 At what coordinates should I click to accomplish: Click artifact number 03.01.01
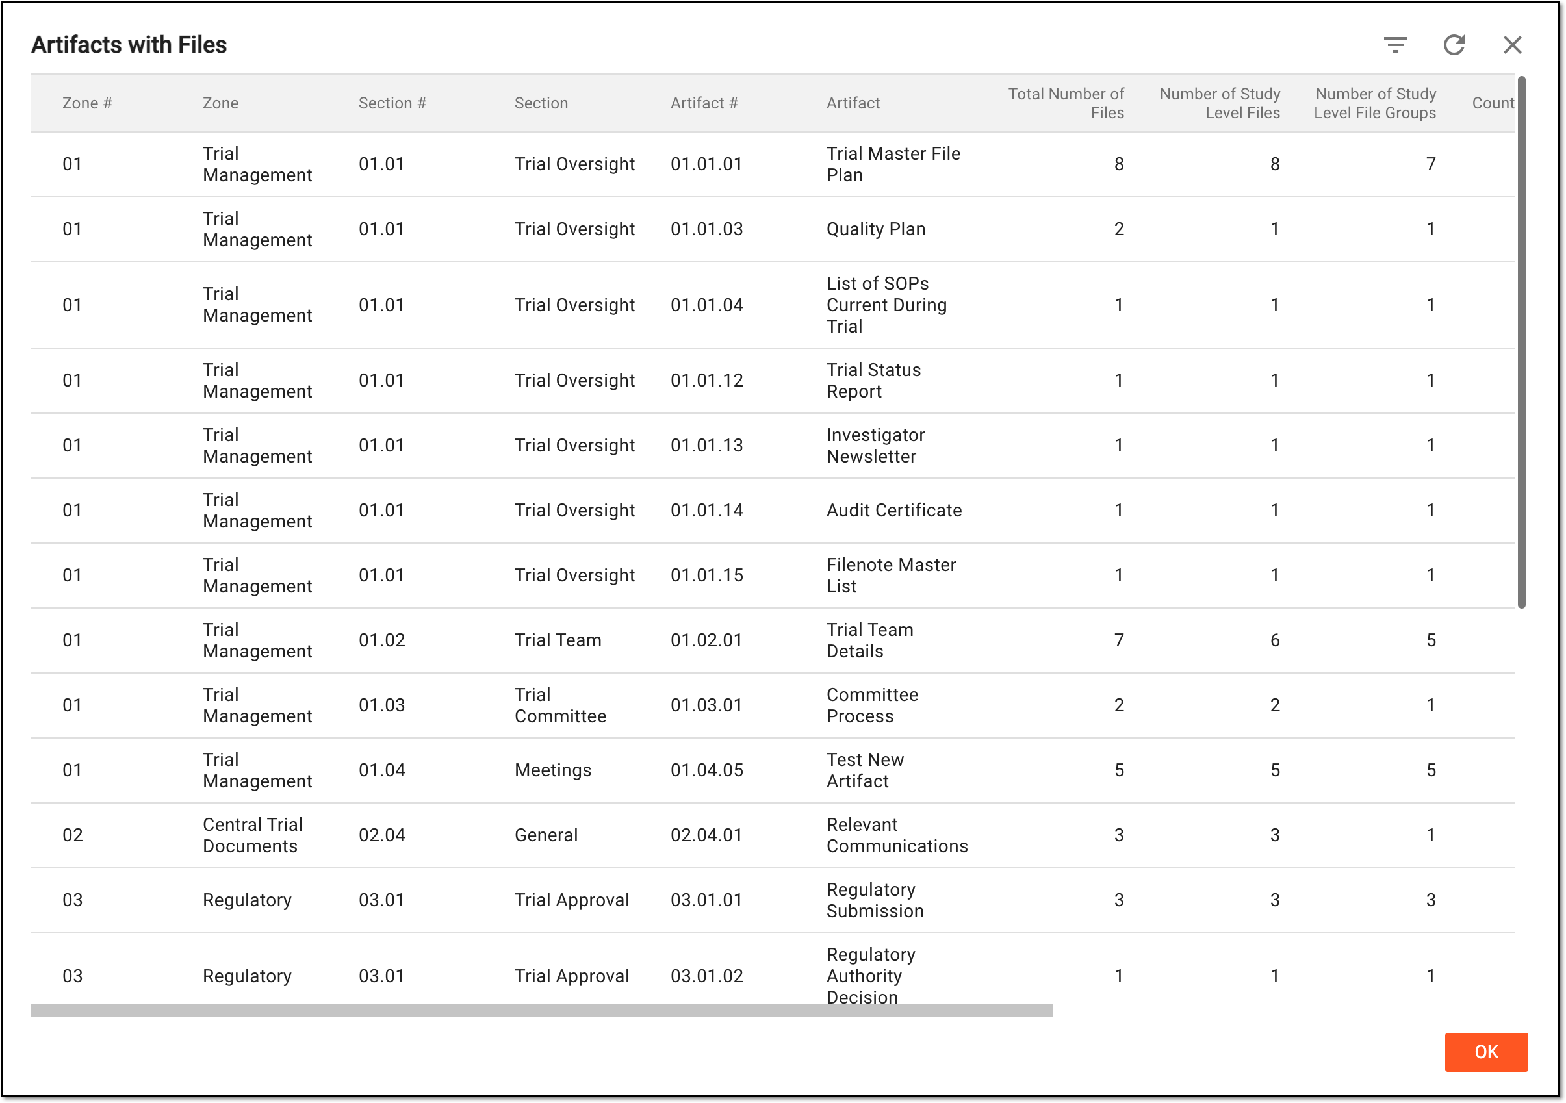point(706,900)
